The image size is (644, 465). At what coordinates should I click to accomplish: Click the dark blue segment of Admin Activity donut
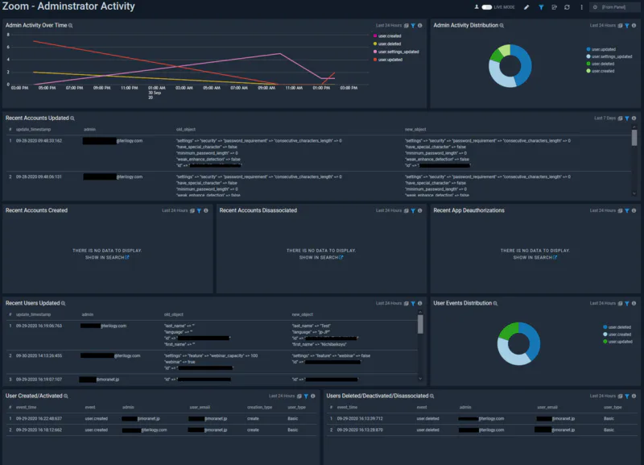click(526, 66)
